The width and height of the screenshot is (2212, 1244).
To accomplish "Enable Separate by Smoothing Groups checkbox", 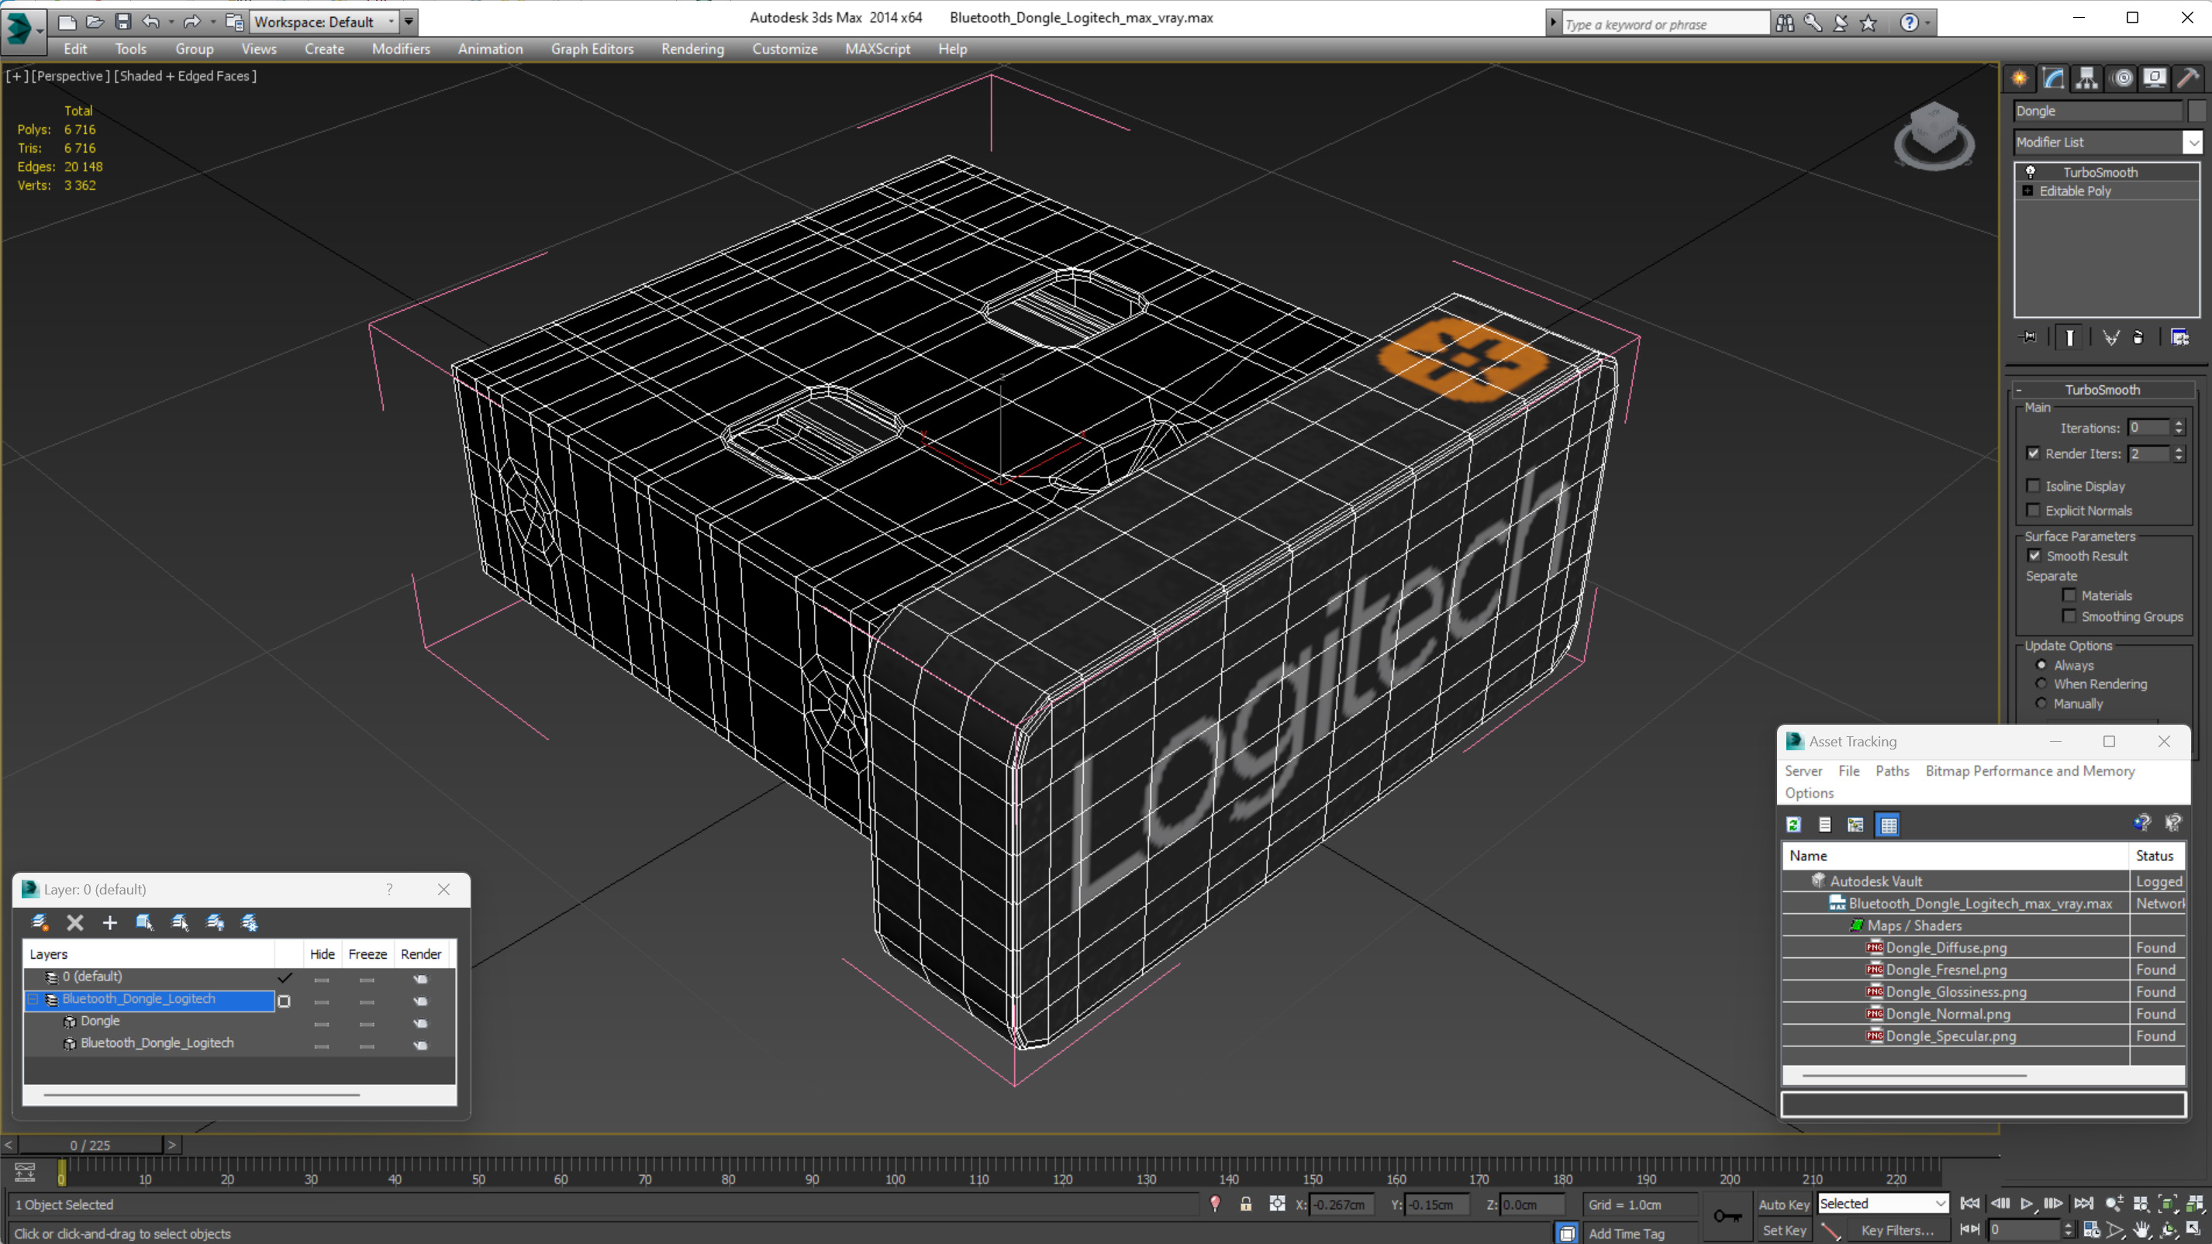I will click(x=2069, y=615).
